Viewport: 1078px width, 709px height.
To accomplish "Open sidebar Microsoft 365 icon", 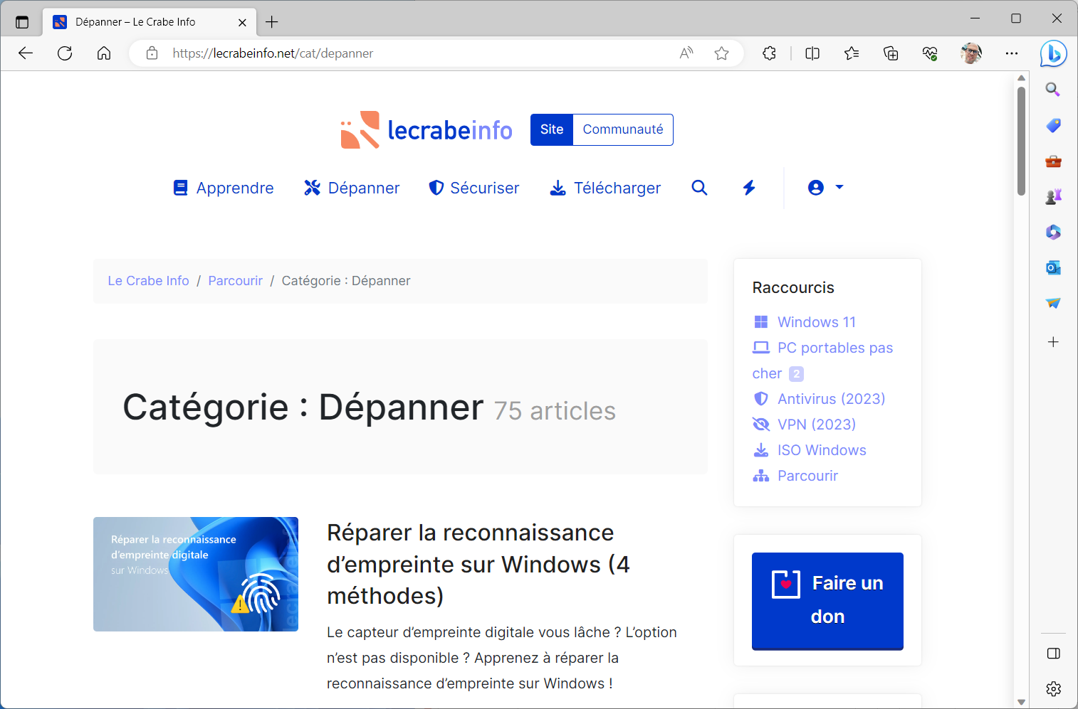I will click(x=1053, y=232).
